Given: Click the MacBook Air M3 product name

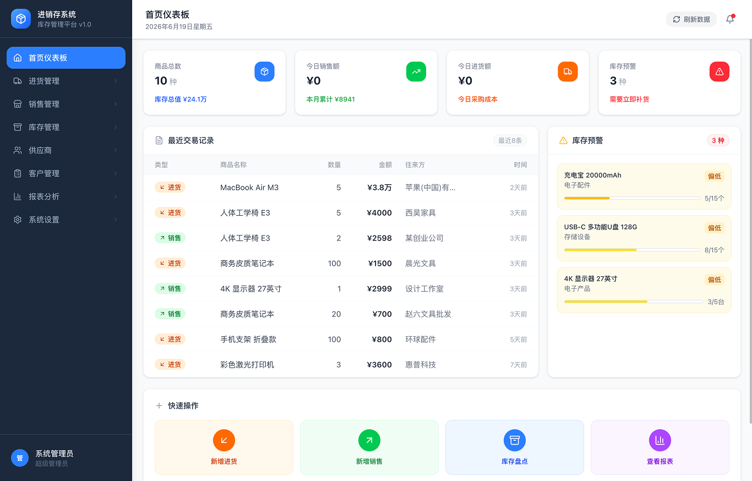Looking at the screenshot, I should point(249,188).
